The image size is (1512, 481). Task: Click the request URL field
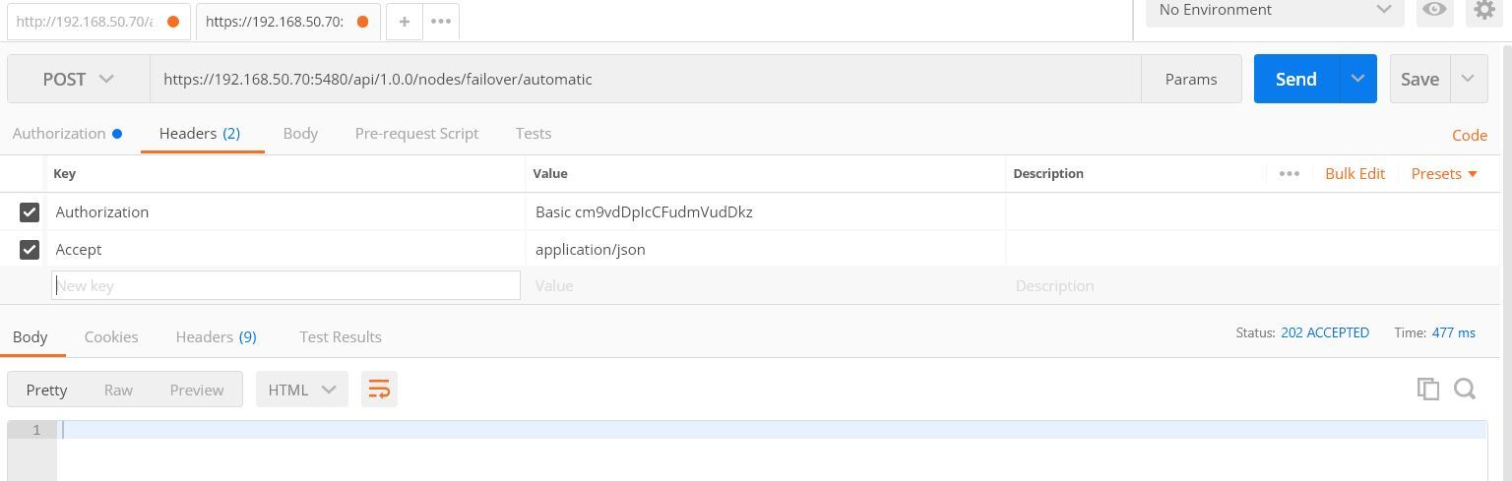(646, 79)
